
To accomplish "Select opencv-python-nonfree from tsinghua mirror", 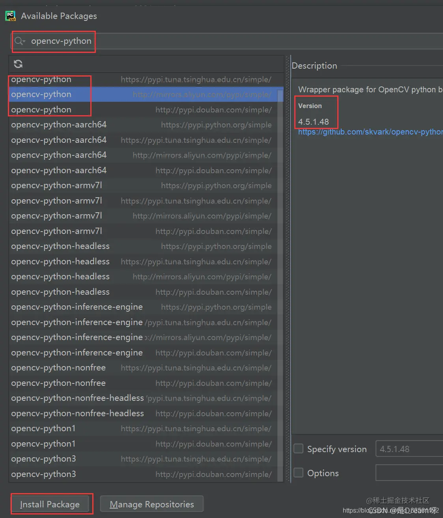I will pos(143,368).
